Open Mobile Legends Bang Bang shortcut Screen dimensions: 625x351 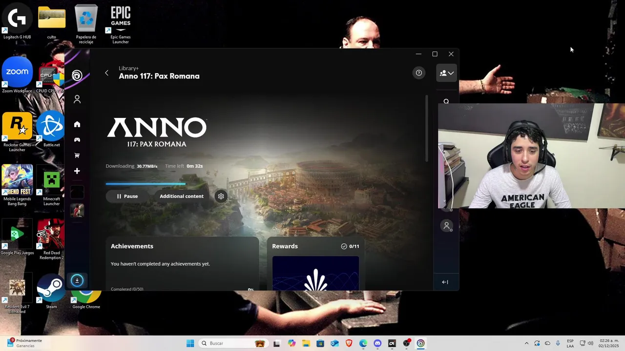[x=17, y=185]
